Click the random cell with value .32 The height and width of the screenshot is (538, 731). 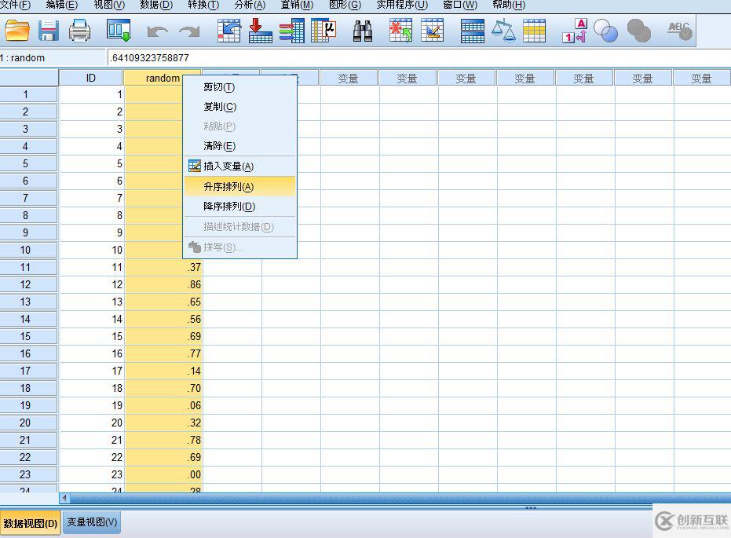pos(163,423)
